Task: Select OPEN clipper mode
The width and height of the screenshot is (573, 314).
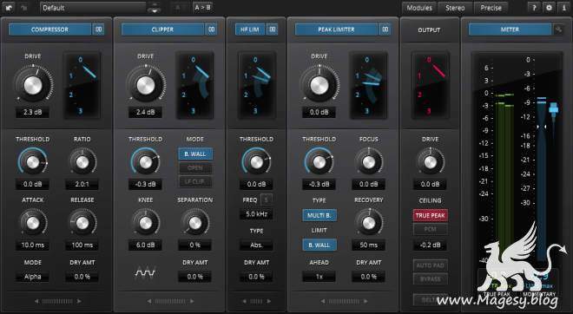Action: 195,168
